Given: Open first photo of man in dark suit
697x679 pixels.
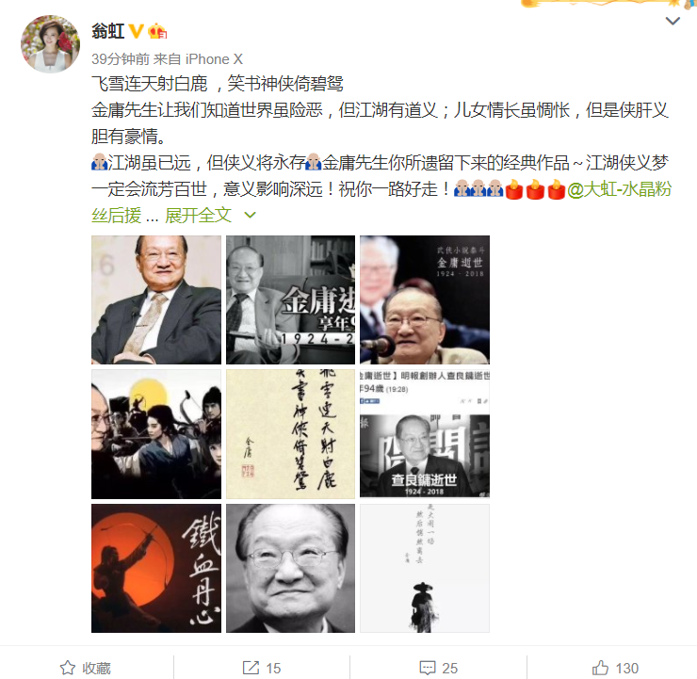Looking at the screenshot, I should point(156,300).
